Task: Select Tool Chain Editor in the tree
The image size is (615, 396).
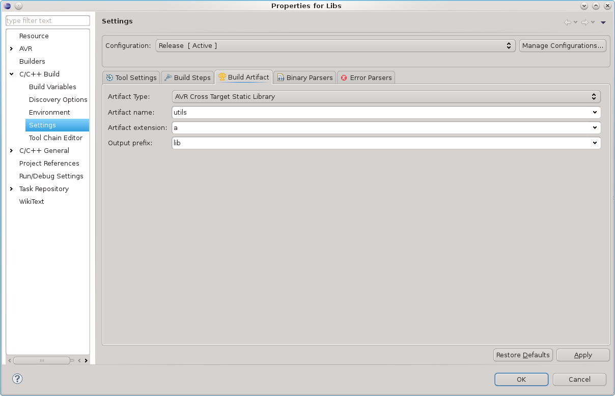Action: (56, 138)
